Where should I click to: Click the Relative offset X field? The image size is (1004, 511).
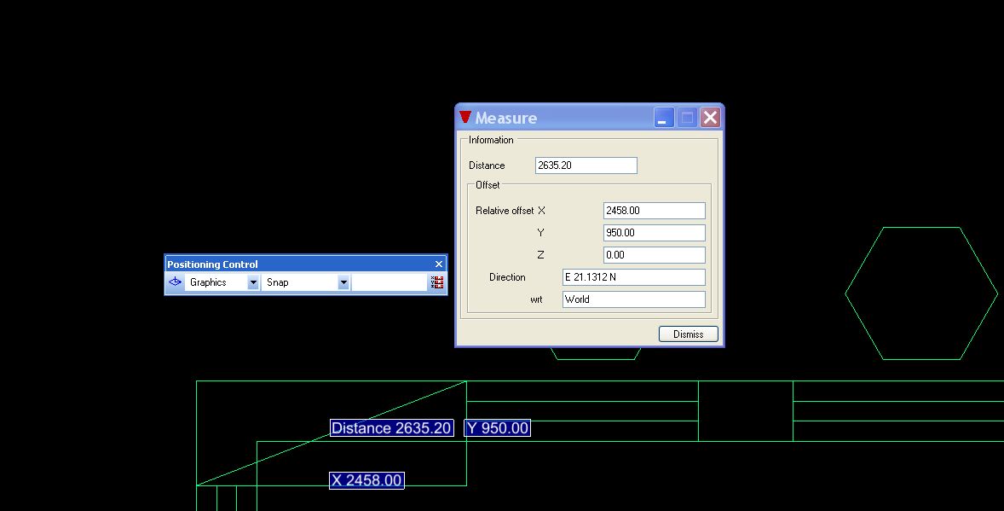coord(655,211)
